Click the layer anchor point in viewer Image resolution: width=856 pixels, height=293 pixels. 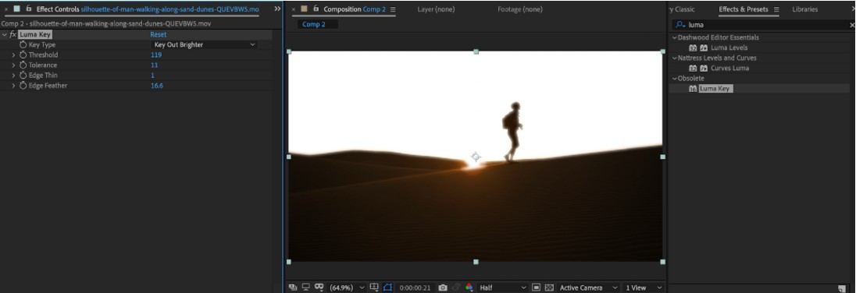tap(476, 157)
